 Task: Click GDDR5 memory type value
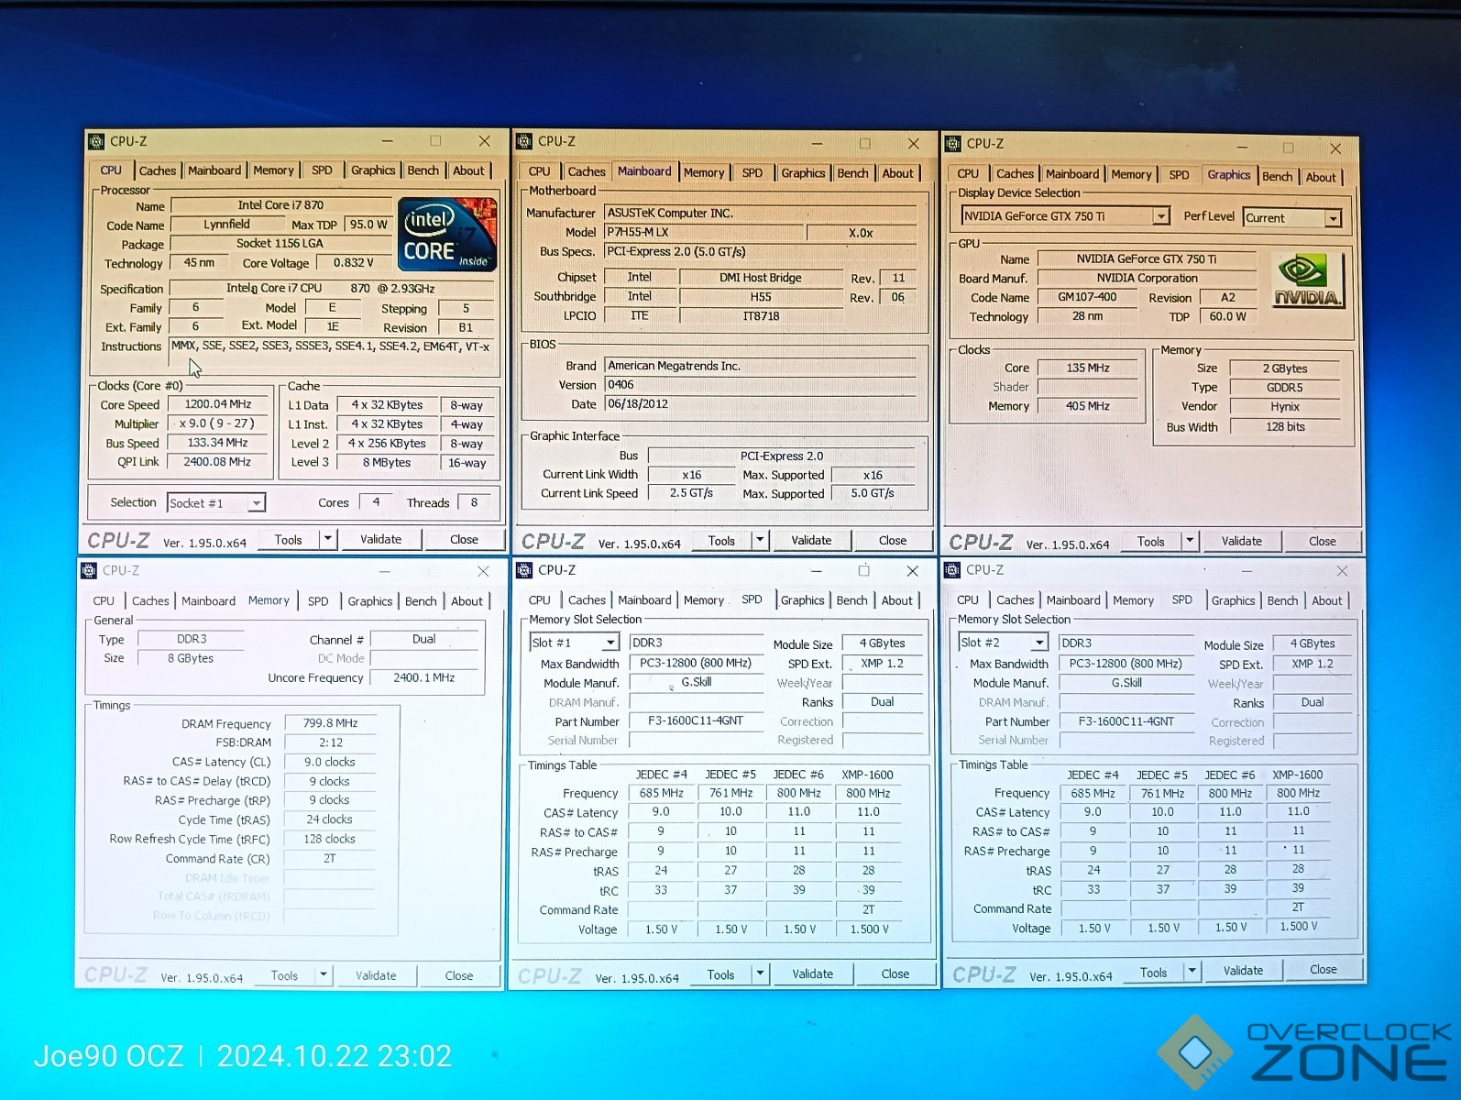(1285, 387)
